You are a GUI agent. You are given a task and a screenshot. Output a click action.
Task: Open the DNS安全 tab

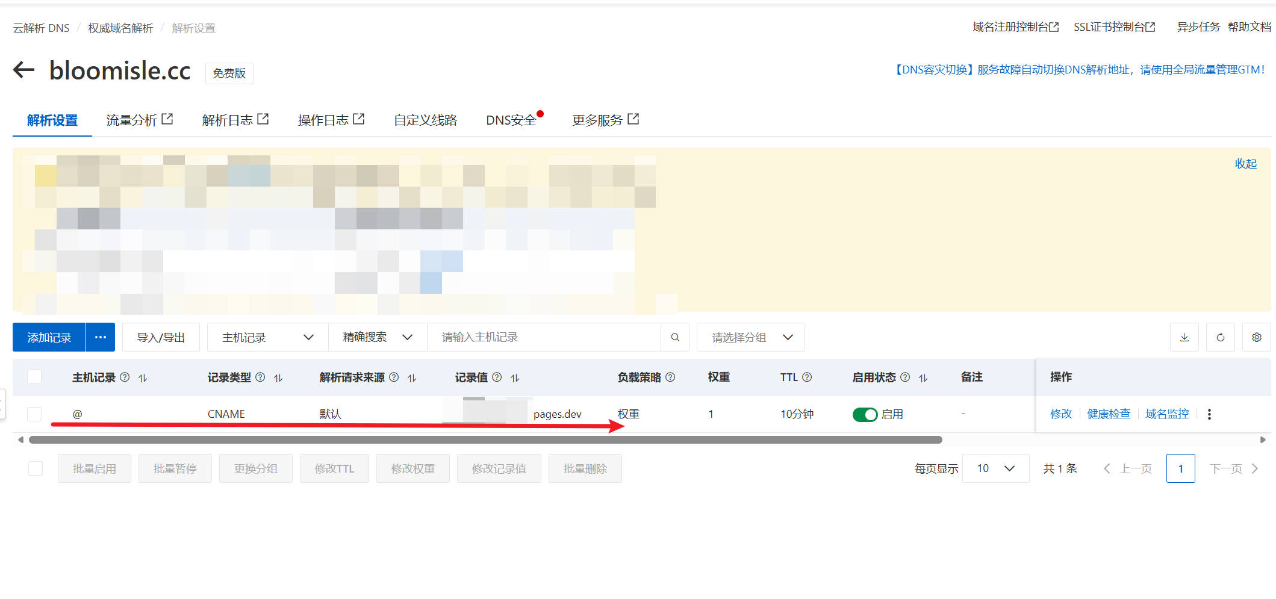pos(511,120)
